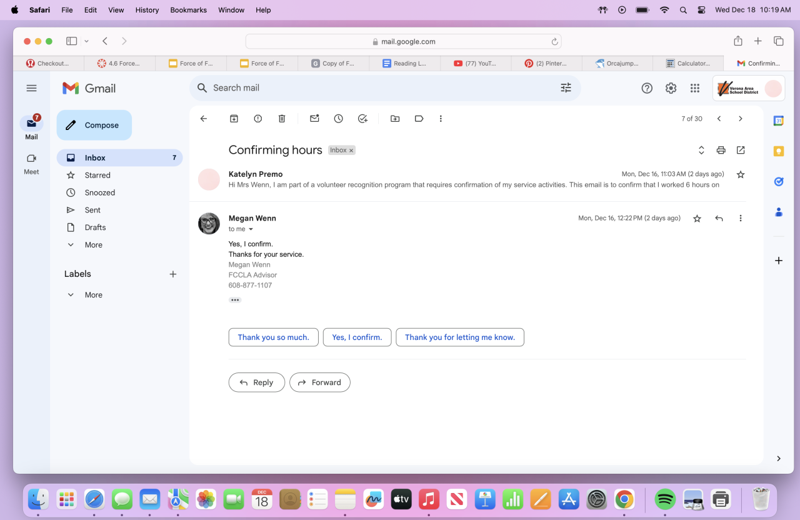Toggle the Safari sidebar
800x520 pixels.
pos(71,41)
